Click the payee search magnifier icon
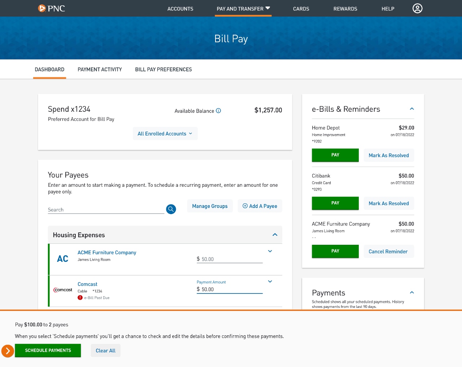Screen dimensions: 462x367 coord(171,209)
